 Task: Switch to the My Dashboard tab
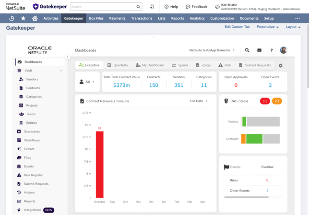[x=150, y=65]
